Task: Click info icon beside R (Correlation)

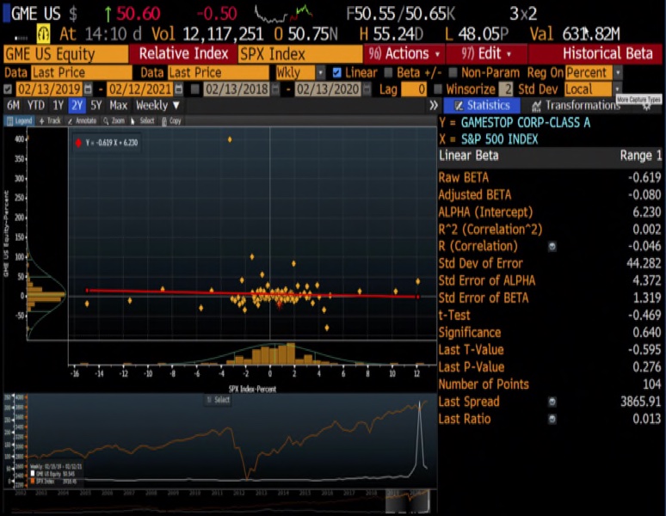Action: click(552, 247)
